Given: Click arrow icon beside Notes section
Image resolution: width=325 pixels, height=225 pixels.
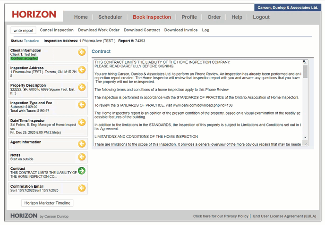Looking at the screenshot, I should [82, 157].
